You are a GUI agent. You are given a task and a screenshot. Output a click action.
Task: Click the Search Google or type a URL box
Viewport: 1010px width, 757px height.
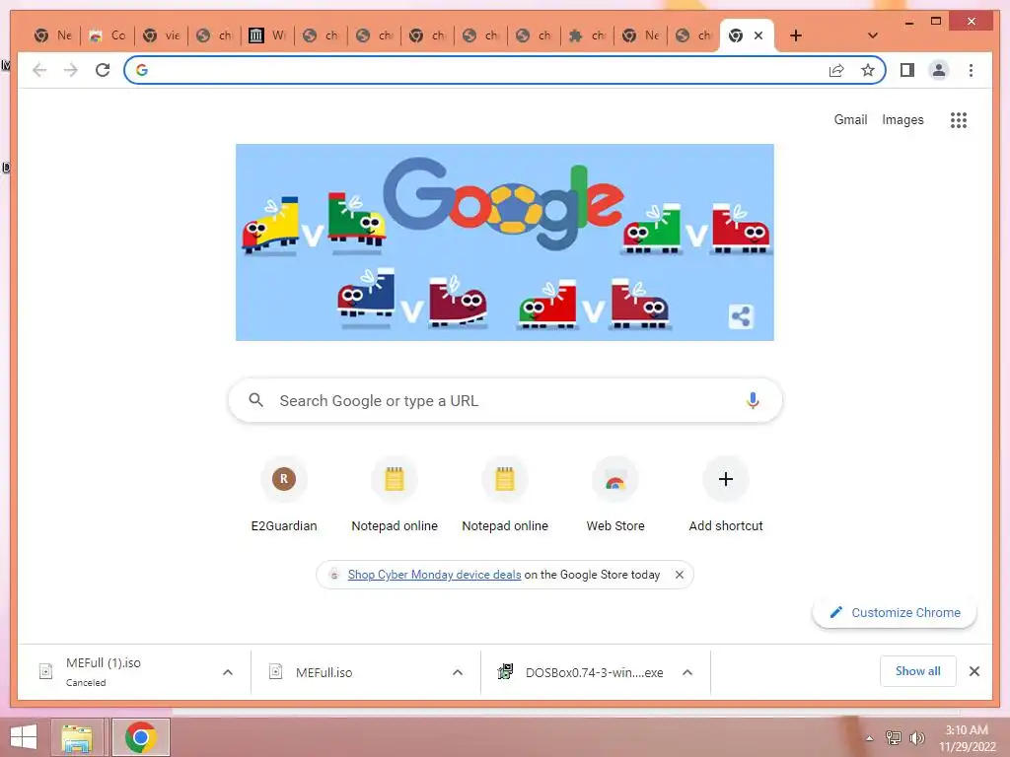[x=505, y=400]
